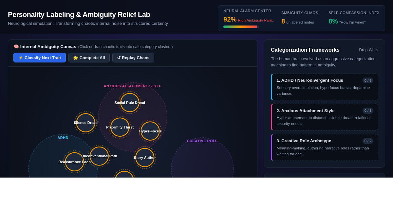Select the Story Author node
Image resolution: width=393 pixels, height=206 pixels.
tap(145, 158)
